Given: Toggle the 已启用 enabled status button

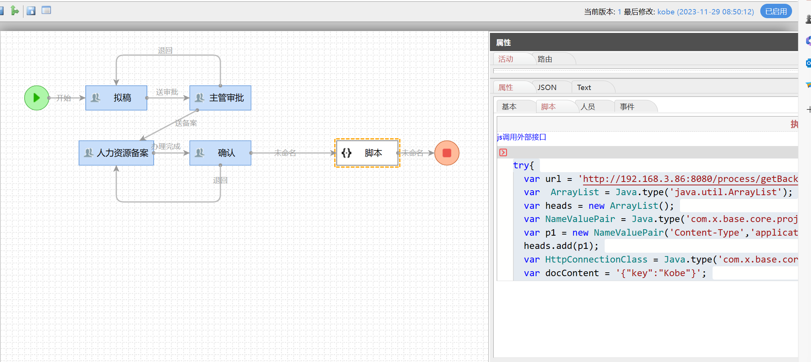Looking at the screenshot, I should [x=776, y=12].
